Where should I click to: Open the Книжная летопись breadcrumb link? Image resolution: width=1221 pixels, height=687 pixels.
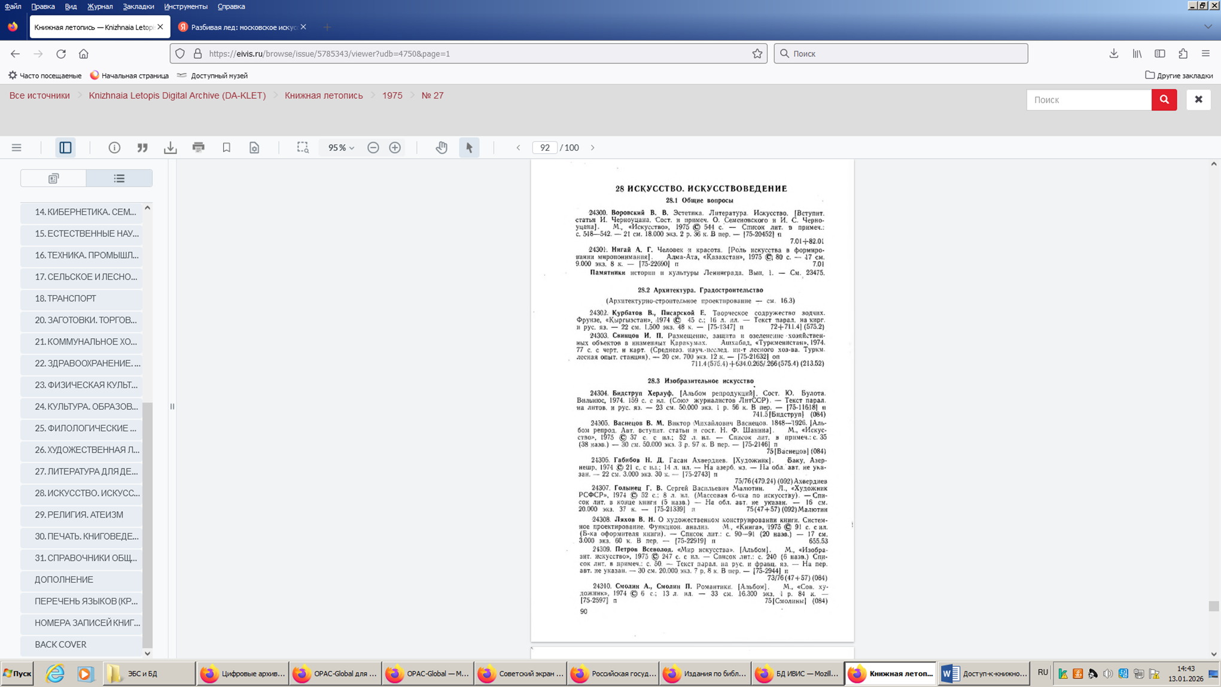[324, 96]
